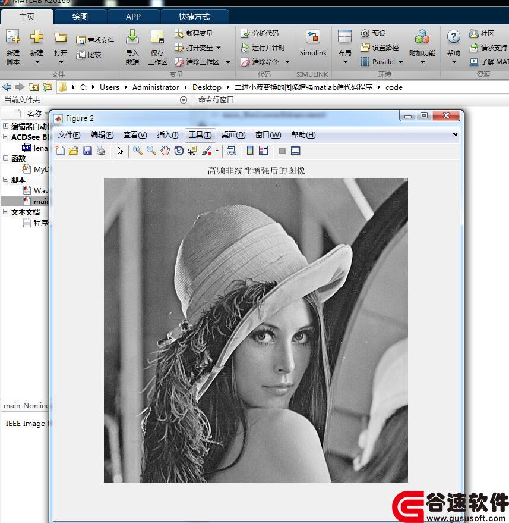
Task: Select the Data Cursor tool
Action: coord(192,151)
